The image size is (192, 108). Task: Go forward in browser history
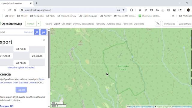coord(4,10)
